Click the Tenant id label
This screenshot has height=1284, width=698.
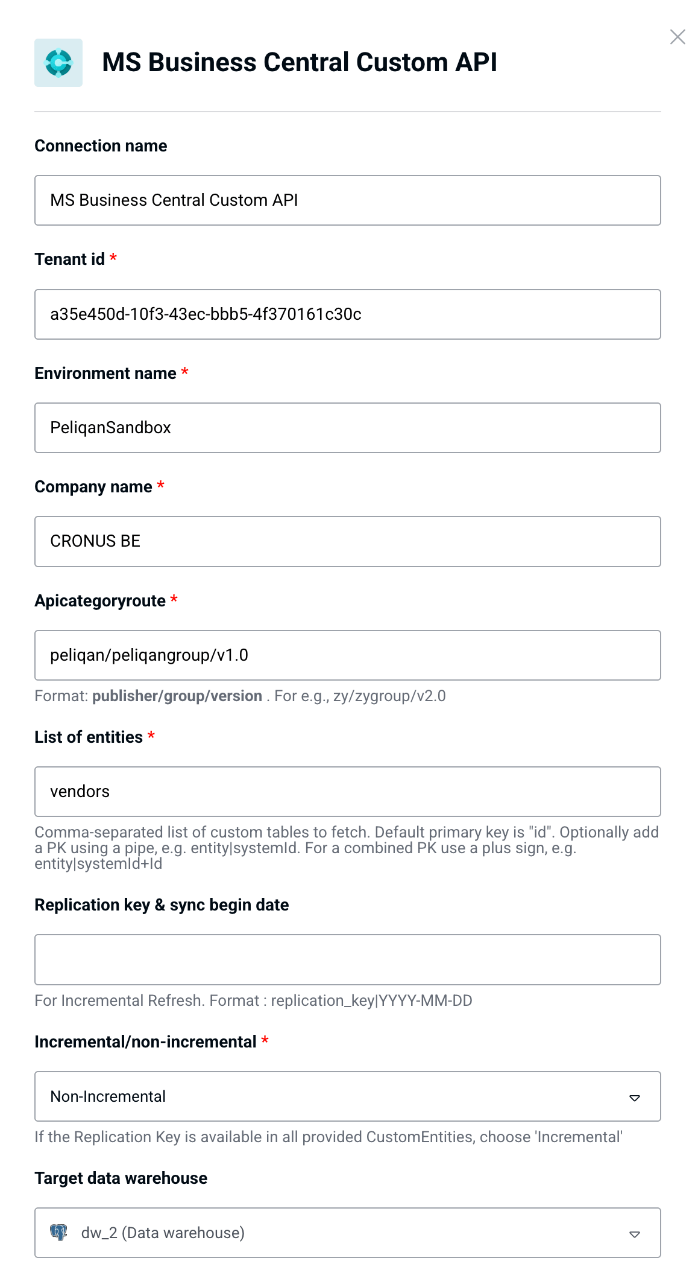[x=70, y=259]
